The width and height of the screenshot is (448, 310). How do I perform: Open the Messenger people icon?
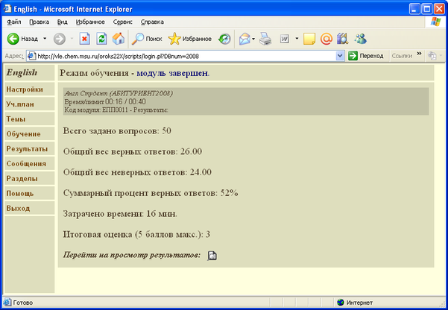pyautogui.click(x=361, y=39)
